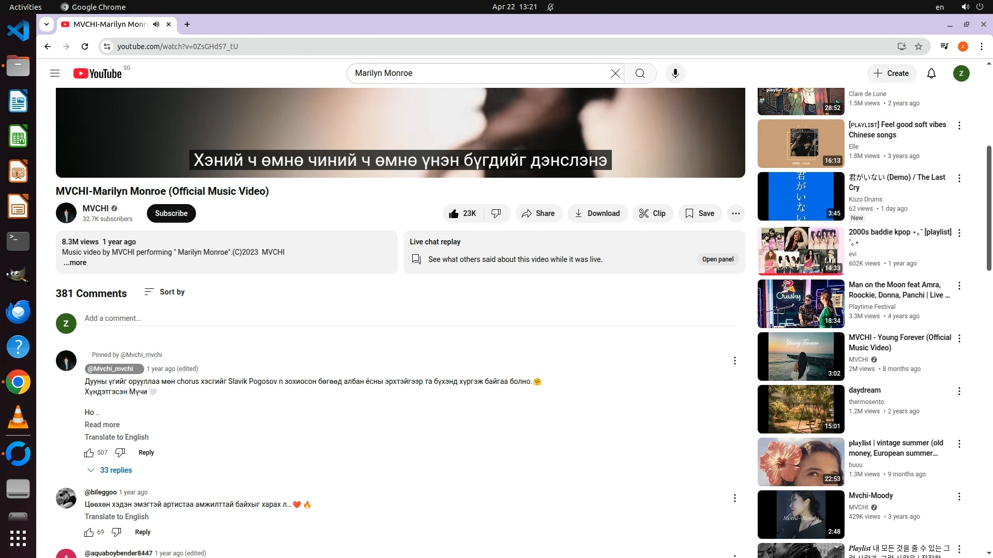Click Translate to English on pinned comment
Viewport: 993px width, 558px height.
tap(116, 437)
